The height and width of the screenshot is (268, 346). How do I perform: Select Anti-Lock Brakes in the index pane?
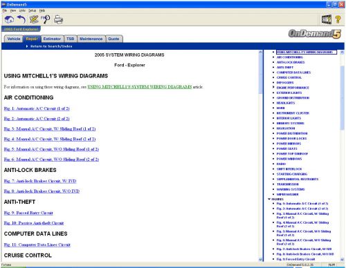click(x=291, y=62)
